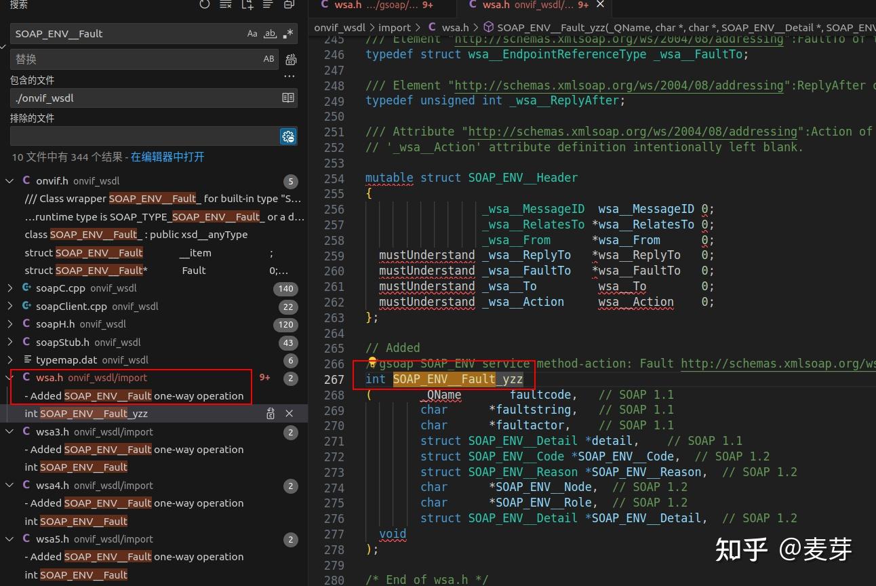This screenshot has height=586, width=876.
Task: Click the files to exclude input field
Action: tap(144, 136)
